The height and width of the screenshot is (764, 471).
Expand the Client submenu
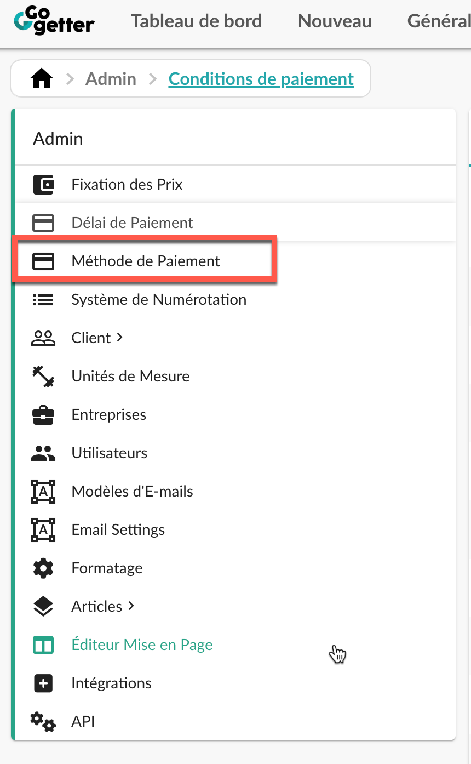click(x=97, y=338)
